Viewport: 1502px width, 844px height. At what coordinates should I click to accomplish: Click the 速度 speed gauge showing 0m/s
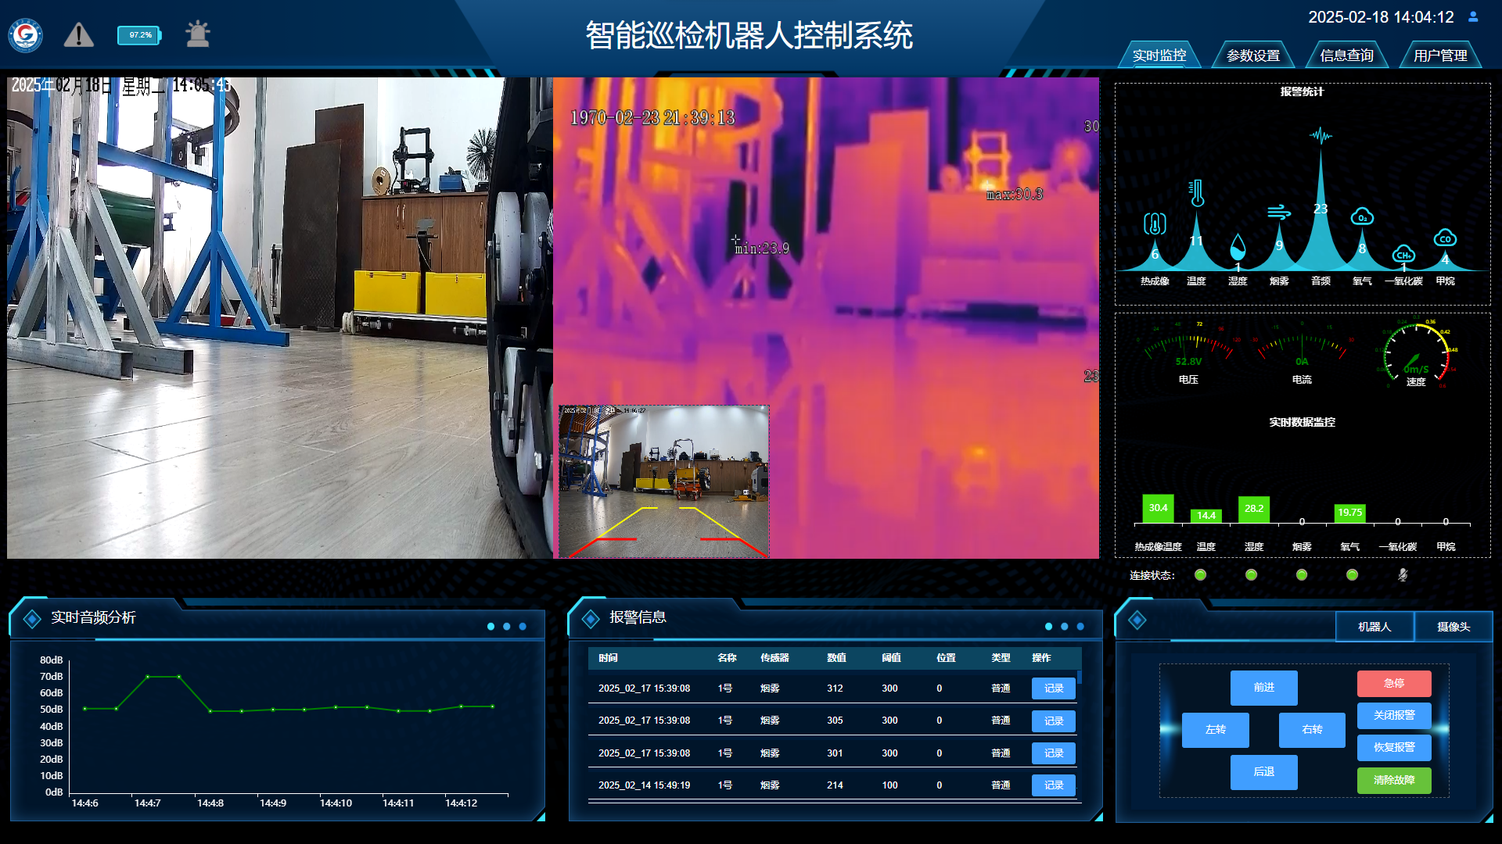click(1416, 352)
